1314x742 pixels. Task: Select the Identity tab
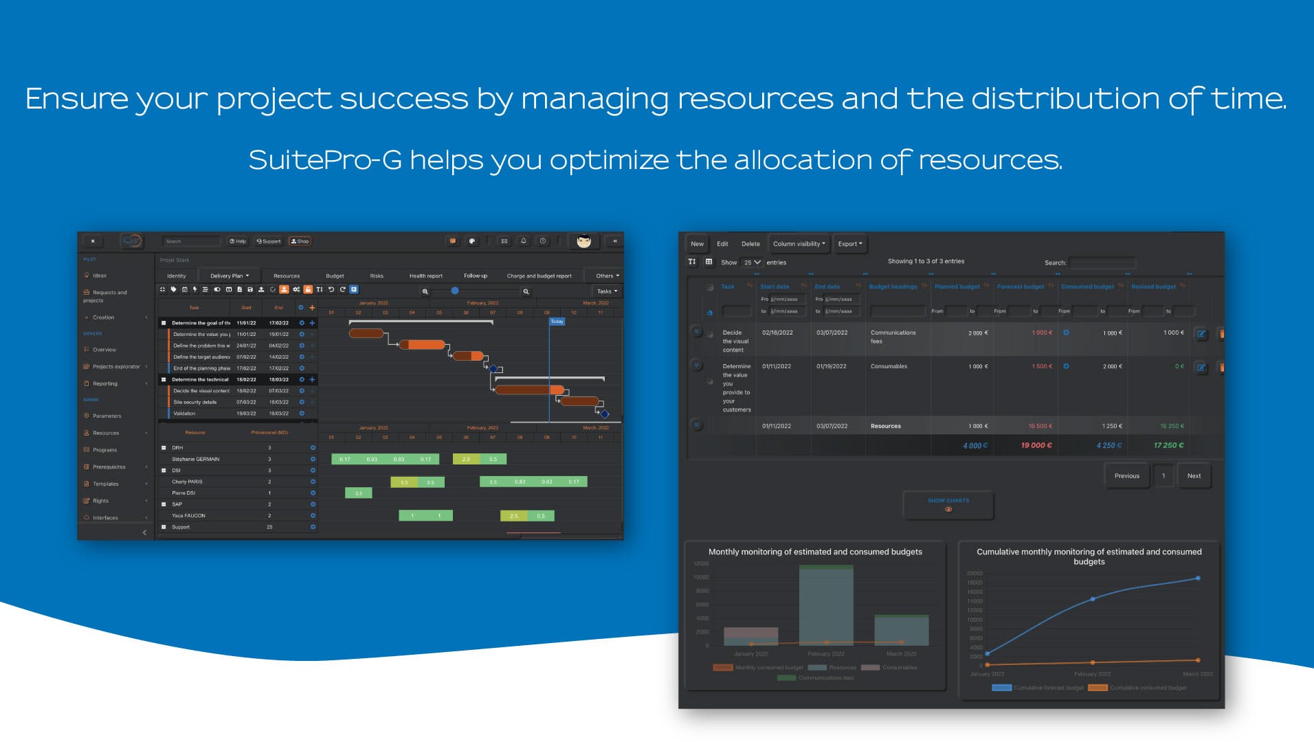[x=177, y=276]
